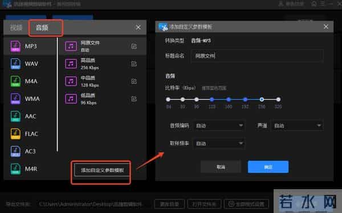Close the 添加自定义参数模板 dialog
Image resolution: width=342 pixels, height=213 pixels.
[326, 27]
